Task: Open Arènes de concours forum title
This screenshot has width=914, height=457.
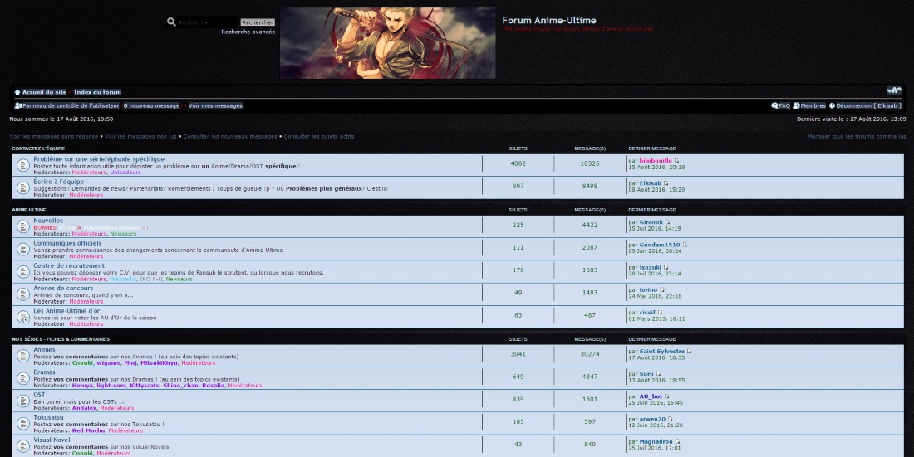Action: [63, 288]
